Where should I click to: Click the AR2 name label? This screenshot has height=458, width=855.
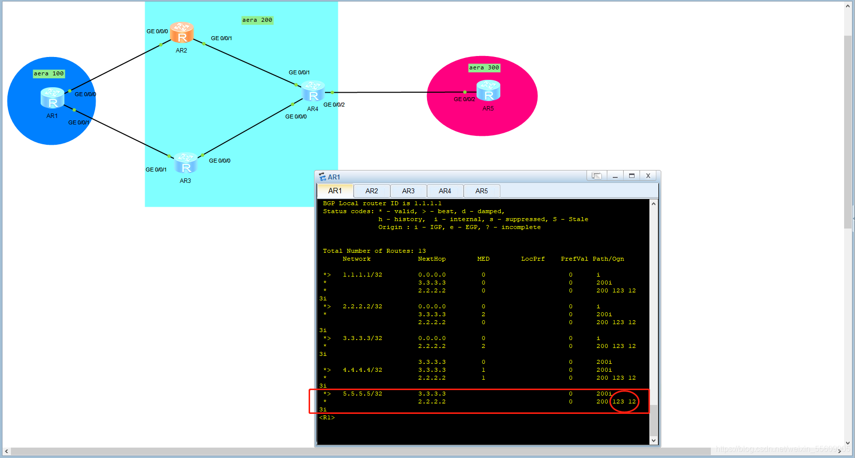coord(181,51)
